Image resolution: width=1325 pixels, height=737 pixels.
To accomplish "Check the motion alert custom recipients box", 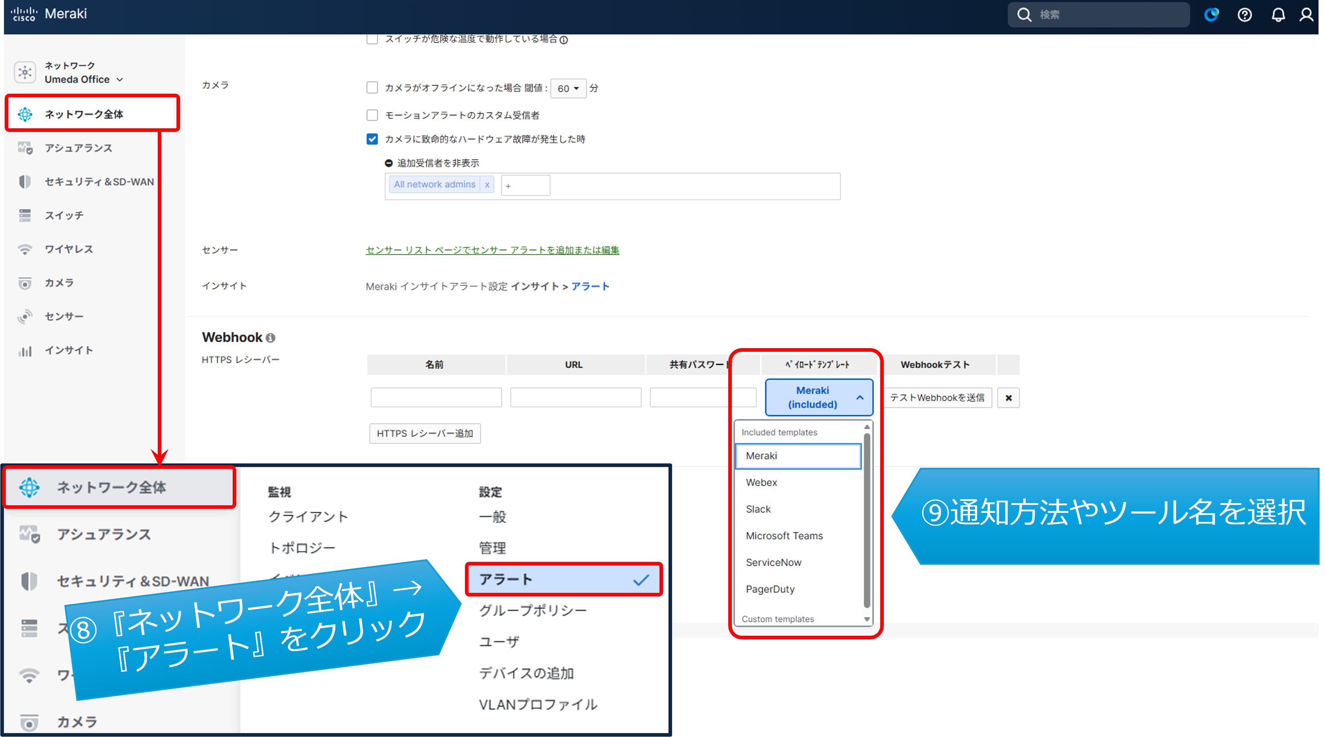I will (372, 115).
